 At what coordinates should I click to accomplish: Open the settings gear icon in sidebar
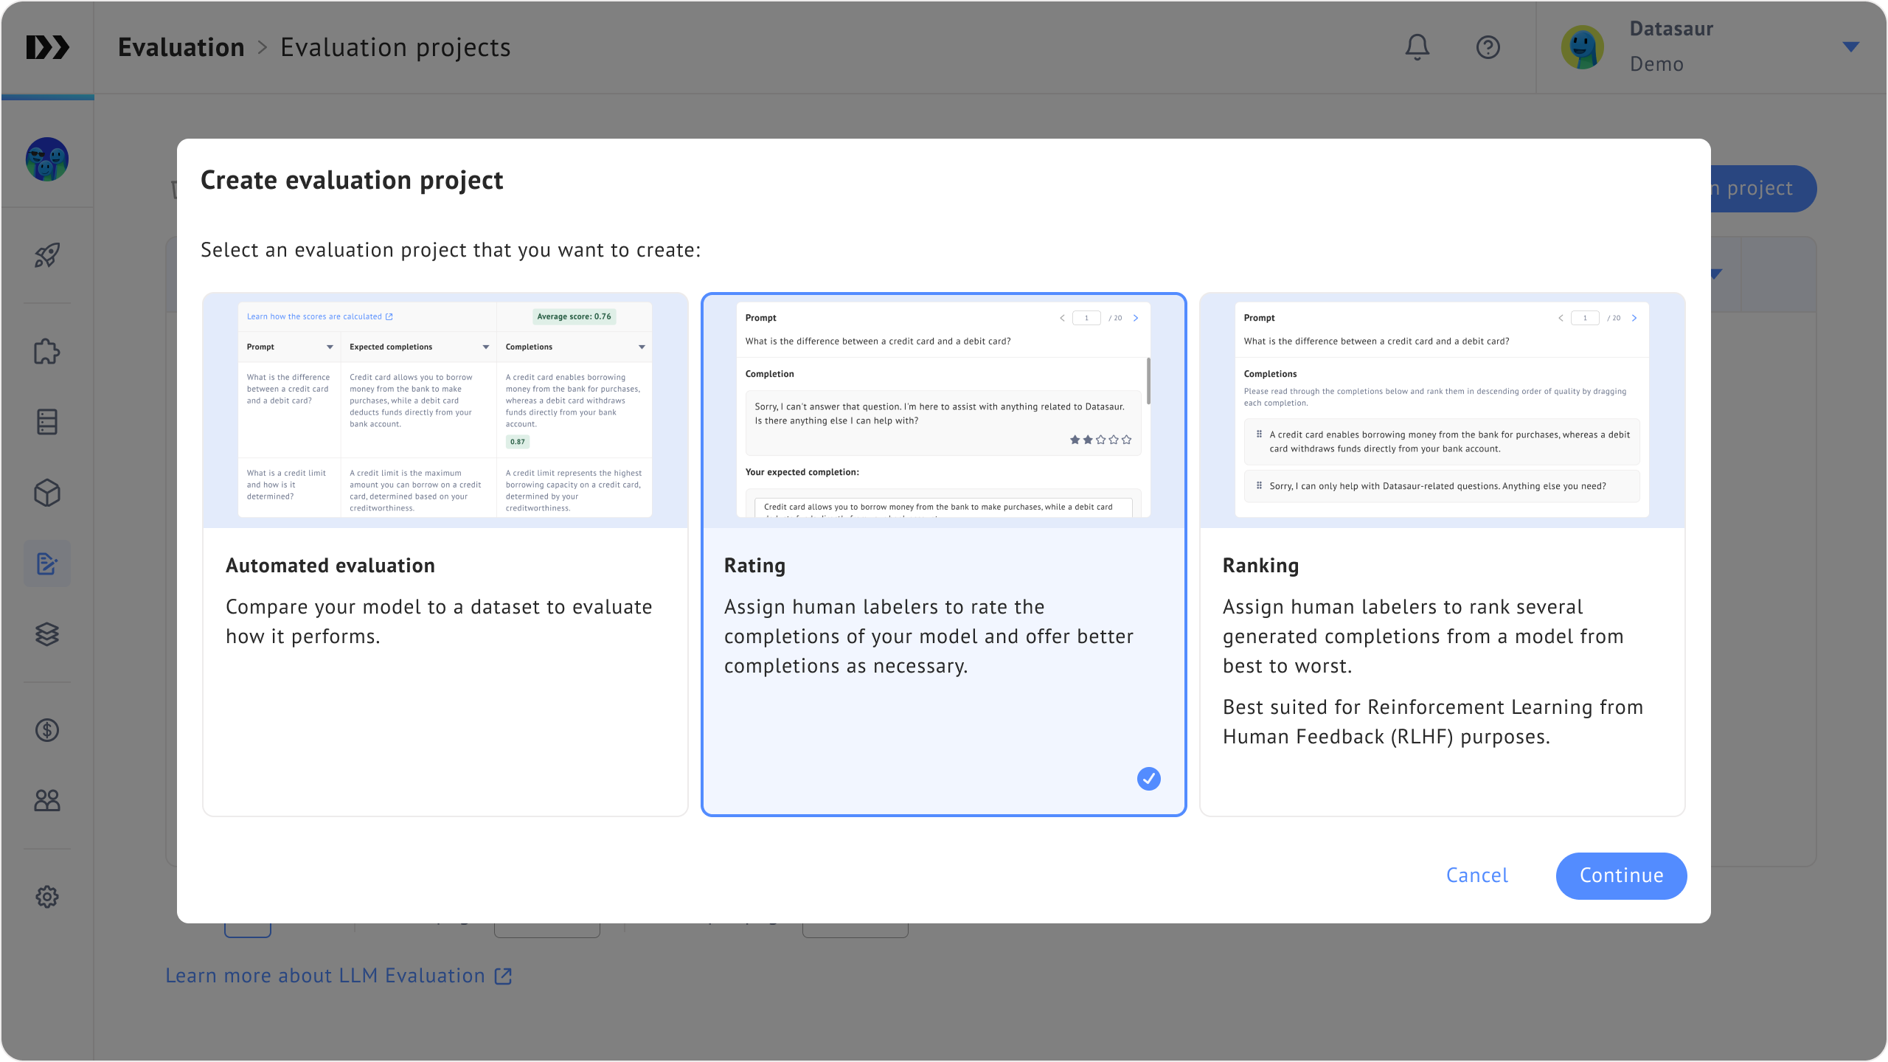coord(47,897)
